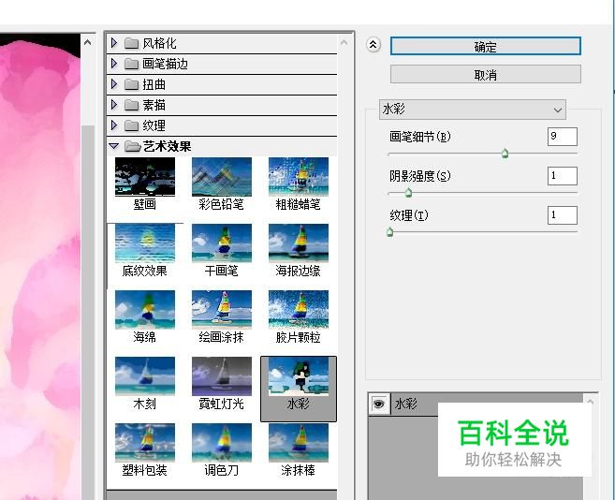Click the 画笔细节 value field
The image size is (615, 500).
pos(563,137)
